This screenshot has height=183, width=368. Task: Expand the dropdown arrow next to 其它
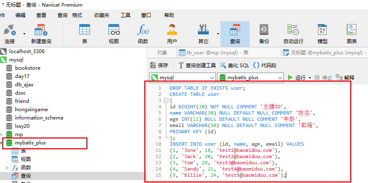point(218,34)
